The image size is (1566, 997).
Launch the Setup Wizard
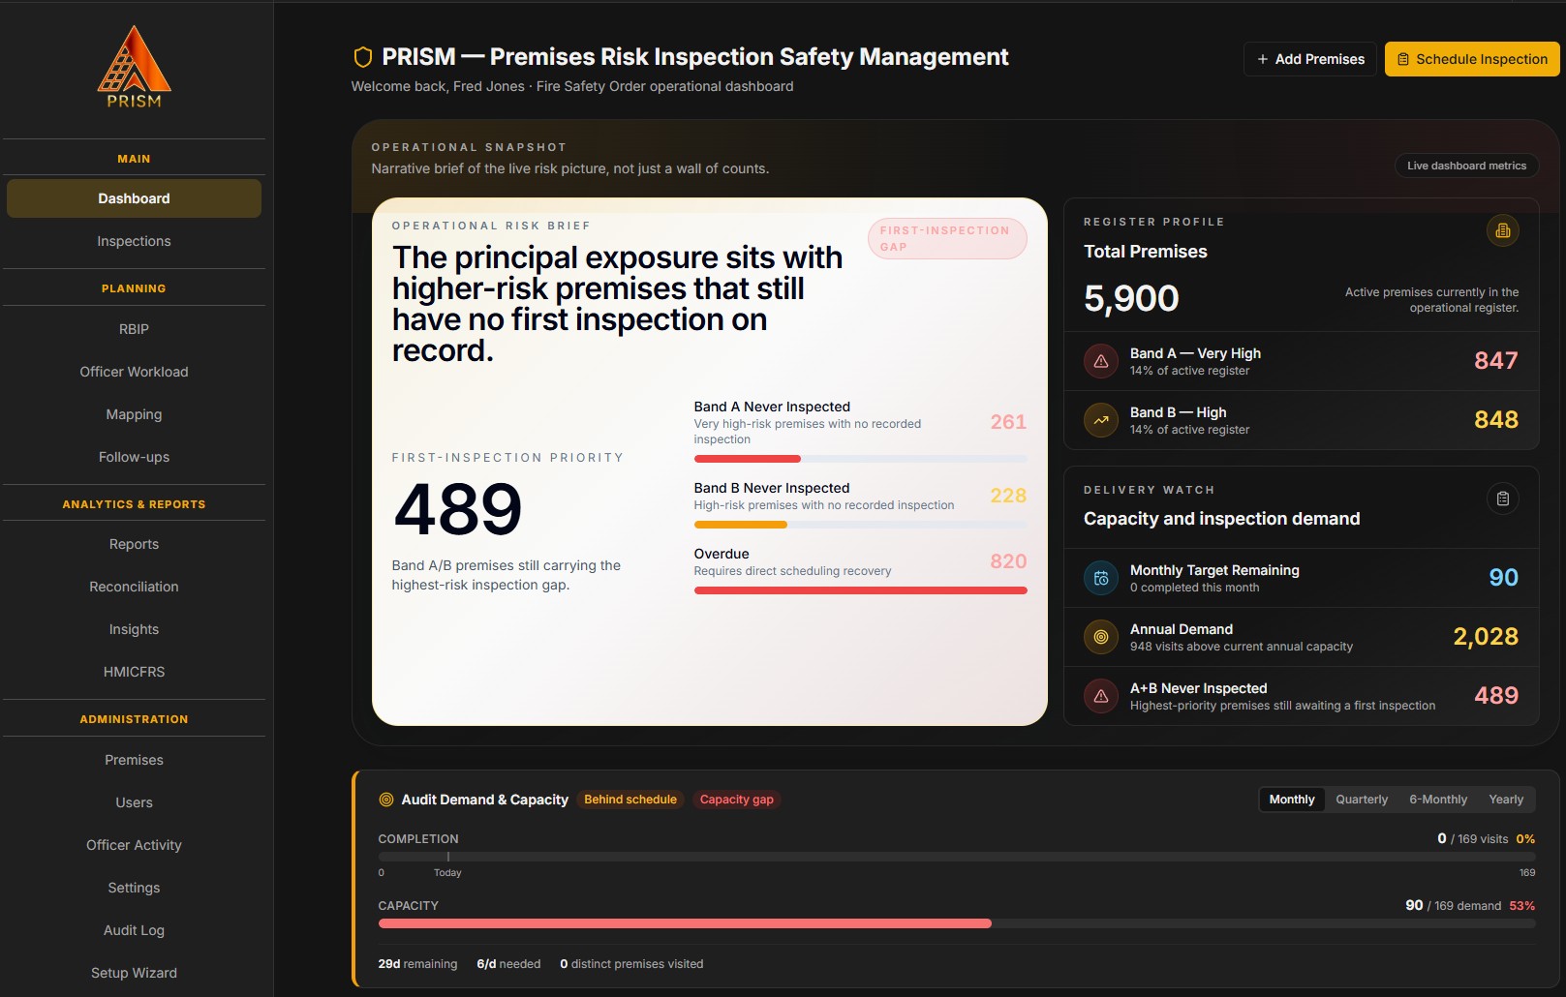[134, 973]
